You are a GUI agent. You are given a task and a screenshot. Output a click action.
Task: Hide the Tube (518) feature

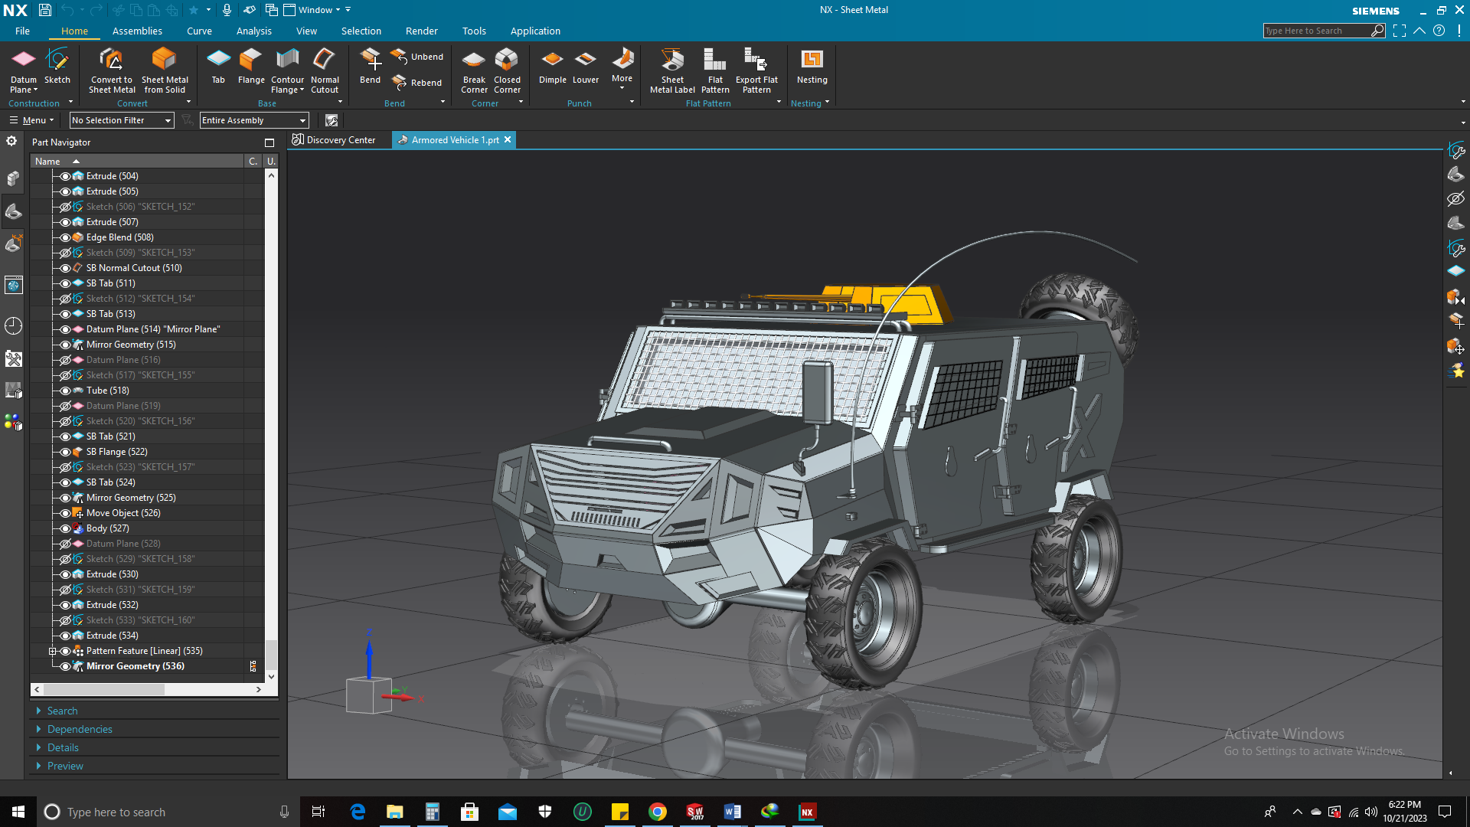pyautogui.click(x=65, y=391)
